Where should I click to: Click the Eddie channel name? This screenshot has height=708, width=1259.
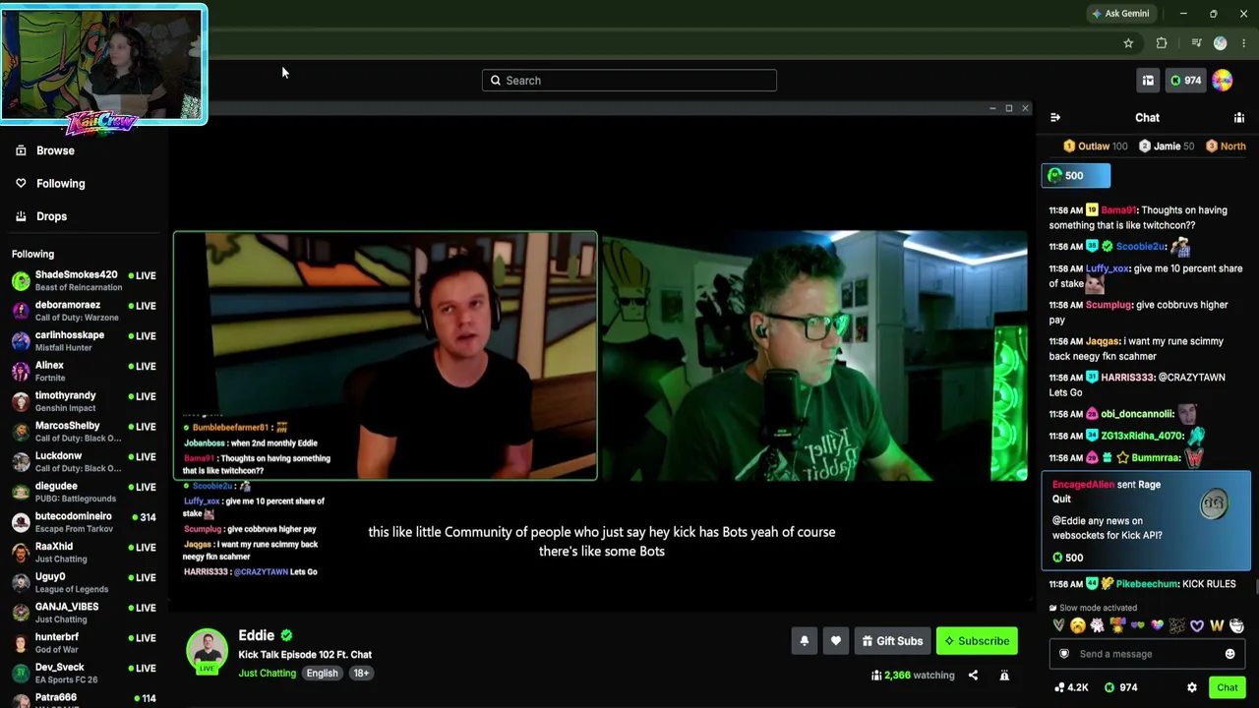[256, 635]
